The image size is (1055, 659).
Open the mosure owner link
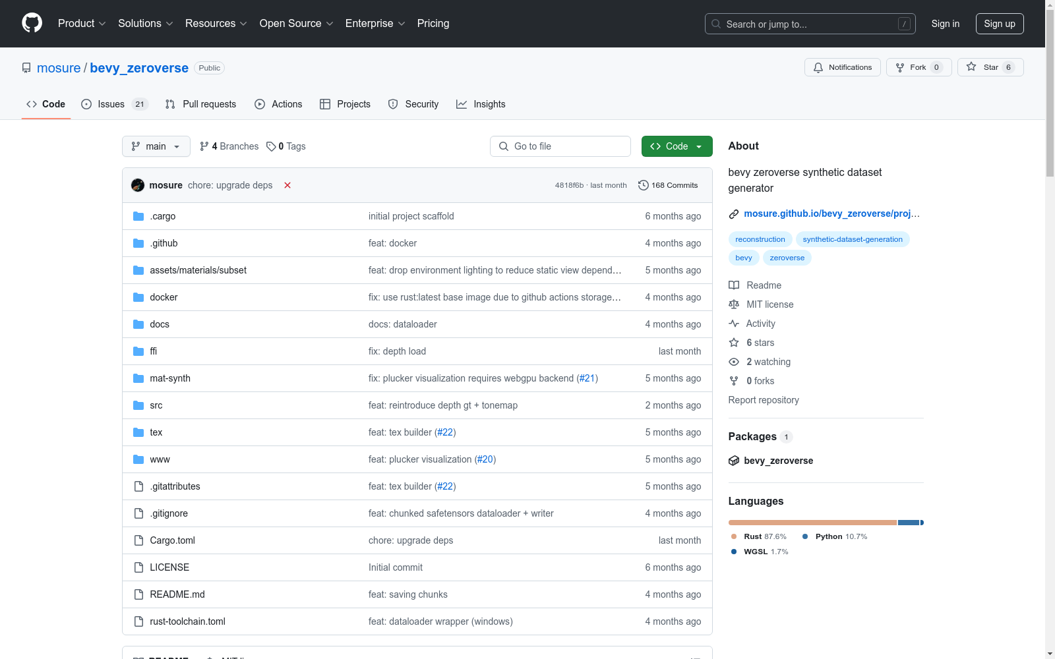(x=59, y=68)
